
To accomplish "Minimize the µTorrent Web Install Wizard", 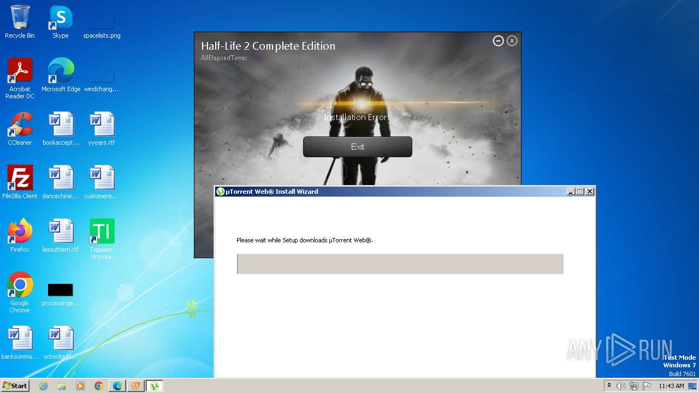I will [x=571, y=192].
